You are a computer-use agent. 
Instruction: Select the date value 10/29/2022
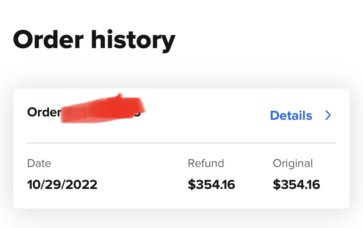coord(62,185)
